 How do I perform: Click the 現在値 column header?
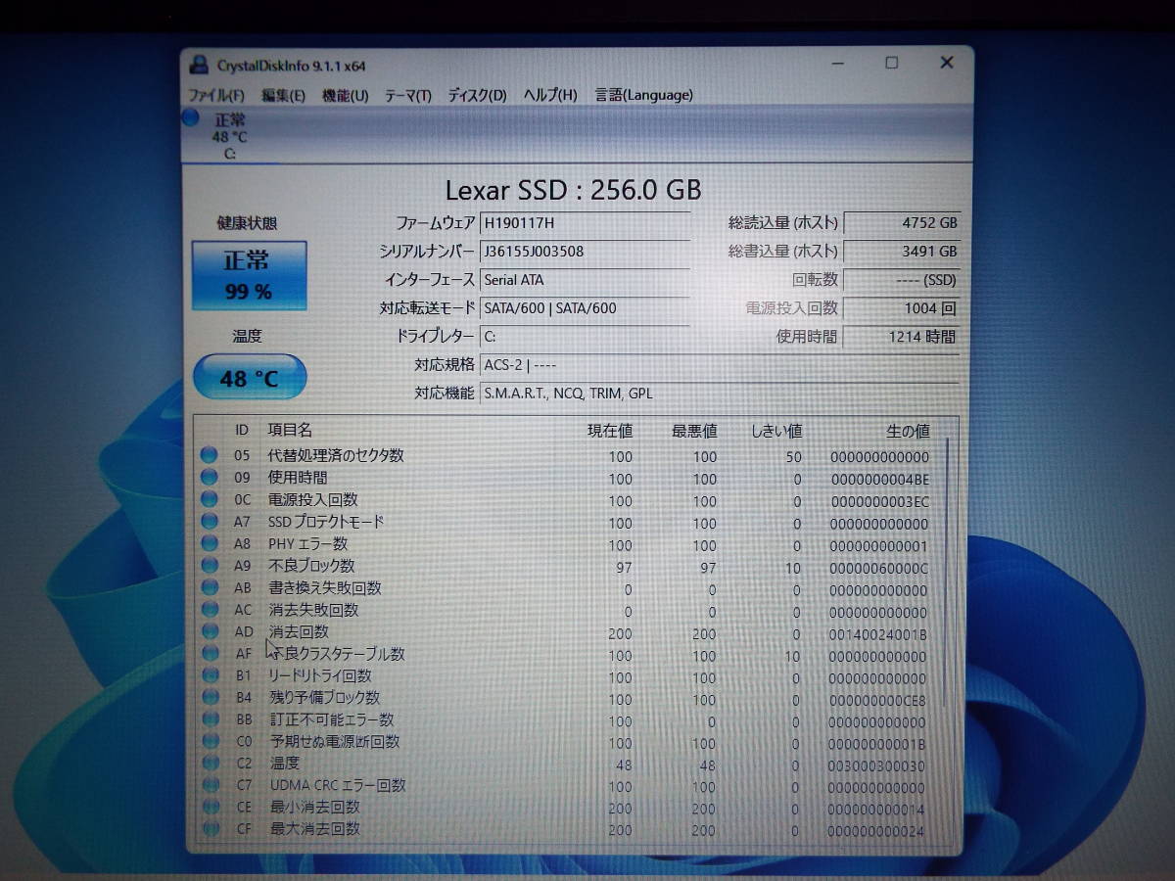610,431
